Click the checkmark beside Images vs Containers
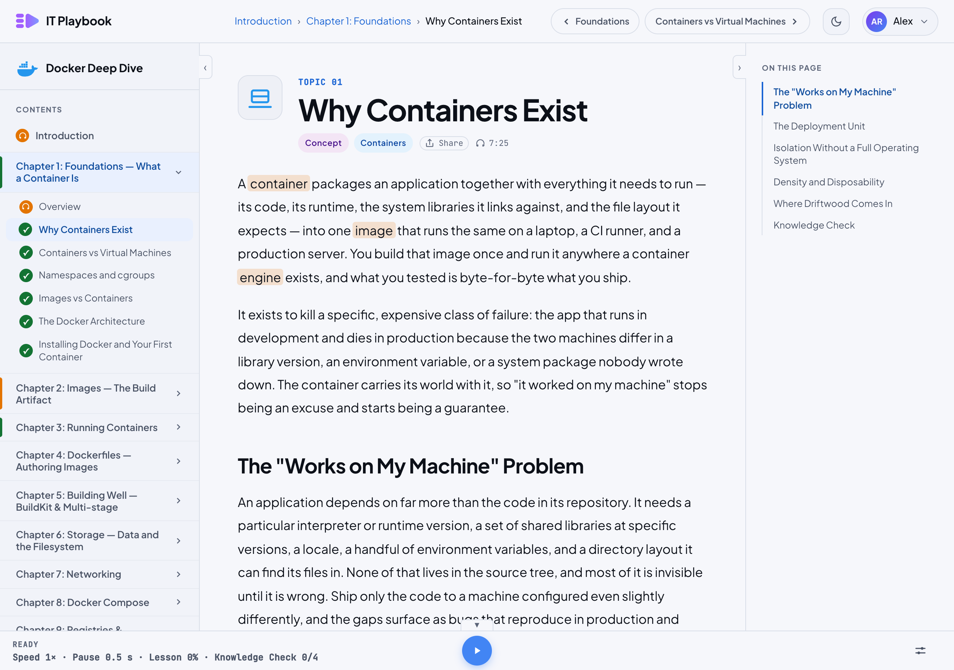 pos(26,299)
